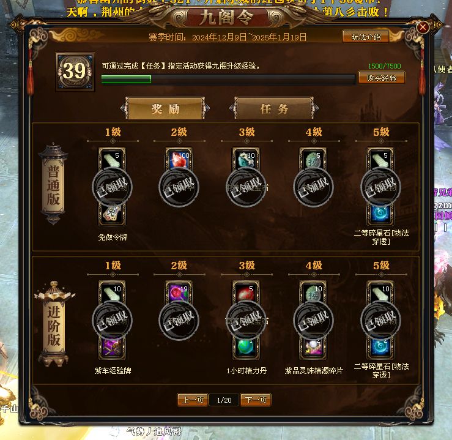Select the purple gem icon with 19 count
The width and height of the screenshot is (452, 440).
pos(179,293)
